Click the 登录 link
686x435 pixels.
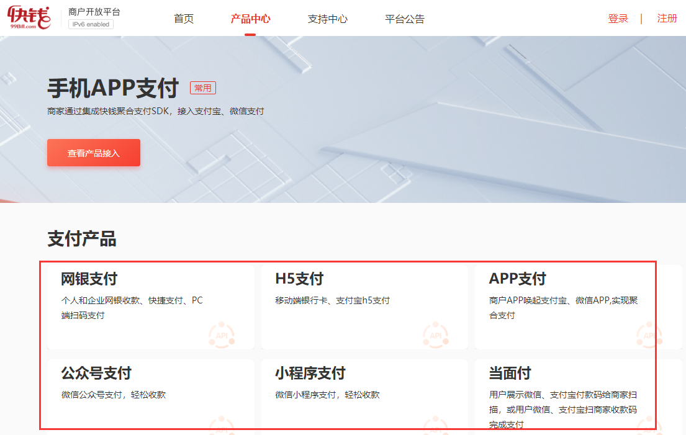point(618,19)
